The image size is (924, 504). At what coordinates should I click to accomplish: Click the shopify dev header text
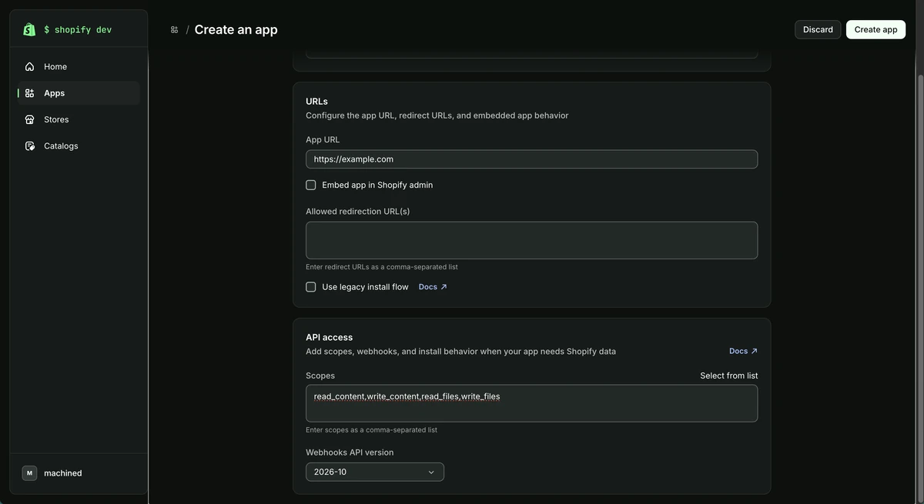point(78,29)
